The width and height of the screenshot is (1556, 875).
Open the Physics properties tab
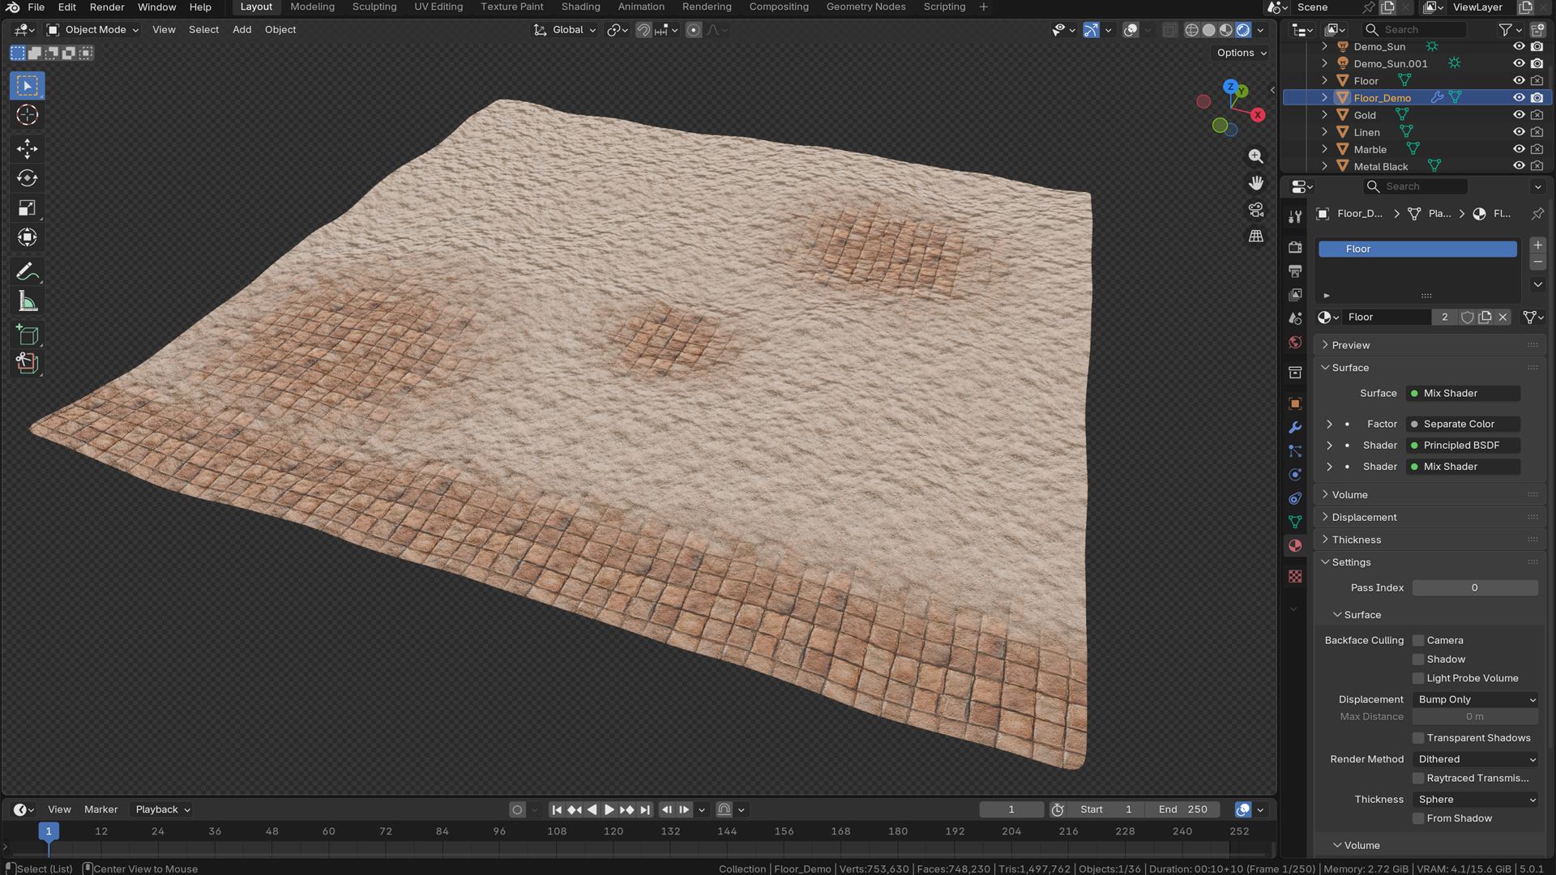(1295, 475)
